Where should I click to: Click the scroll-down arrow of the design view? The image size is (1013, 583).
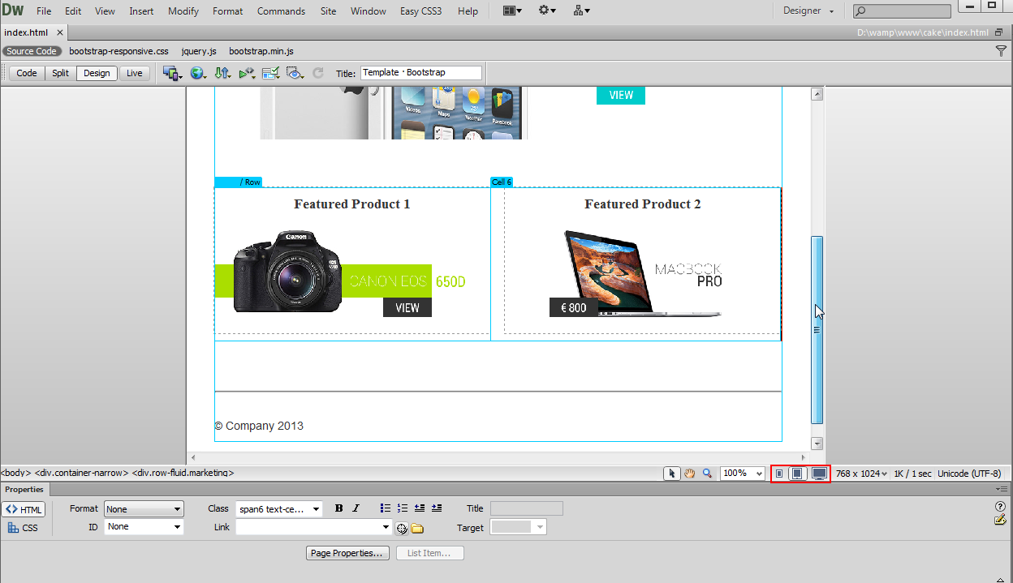point(817,444)
